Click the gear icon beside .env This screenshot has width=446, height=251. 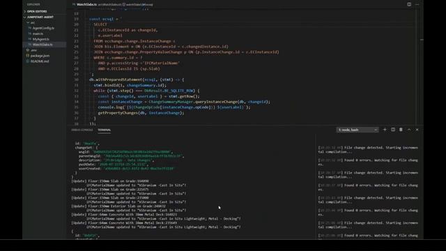[28, 50]
